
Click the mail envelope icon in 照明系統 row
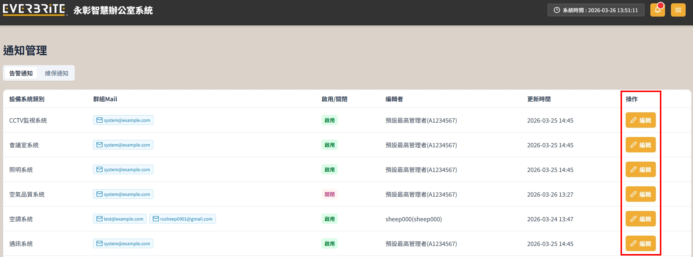click(x=99, y=170)
